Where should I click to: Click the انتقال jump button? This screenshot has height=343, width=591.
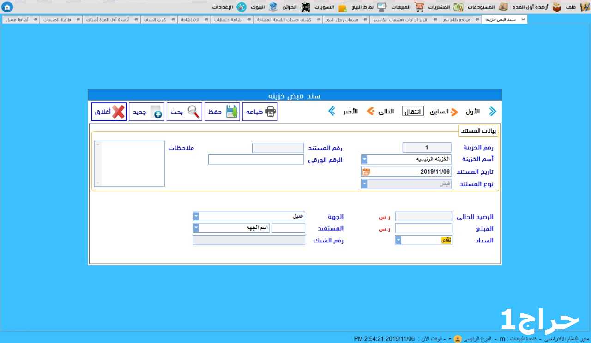(x=413, y=112)
